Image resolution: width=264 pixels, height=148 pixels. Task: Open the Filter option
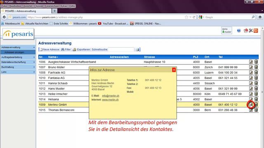(x=66, y=49)
